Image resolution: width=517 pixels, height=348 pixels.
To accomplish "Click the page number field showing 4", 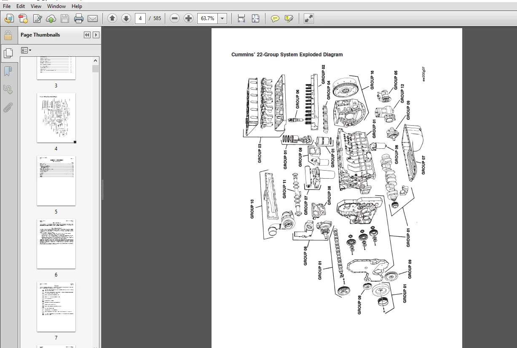I will (140, 18).
